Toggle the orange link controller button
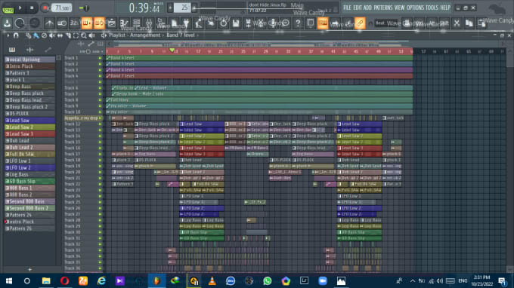 point(360,23)
